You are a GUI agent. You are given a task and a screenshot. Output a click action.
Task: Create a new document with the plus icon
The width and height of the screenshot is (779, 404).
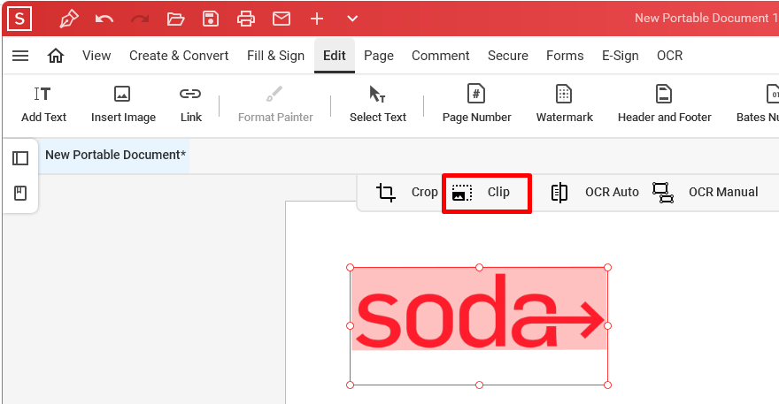coord(317,19)
